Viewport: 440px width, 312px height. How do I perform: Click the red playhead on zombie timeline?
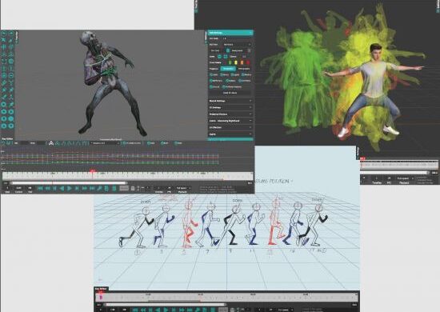[x=92, y=171]
